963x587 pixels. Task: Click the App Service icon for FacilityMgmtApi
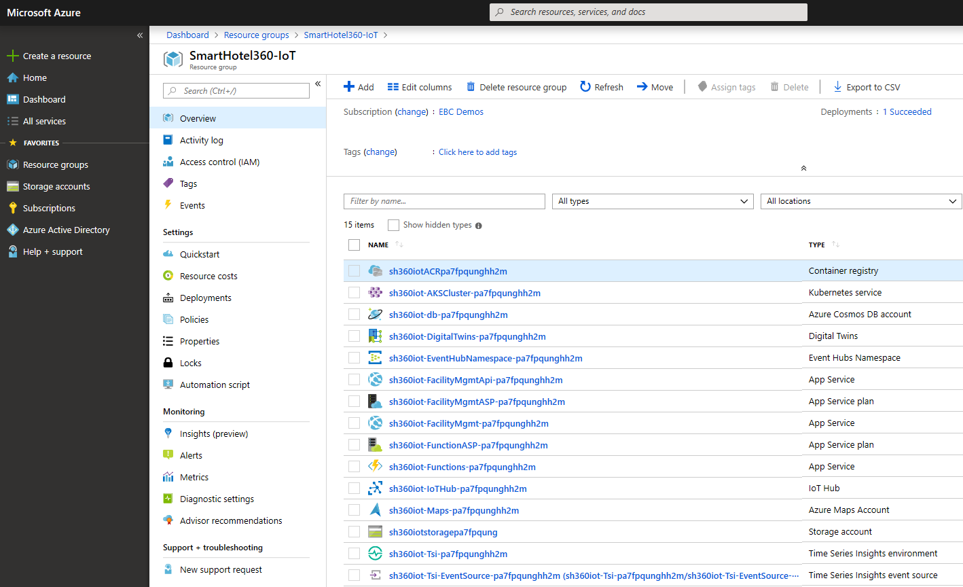375,380
